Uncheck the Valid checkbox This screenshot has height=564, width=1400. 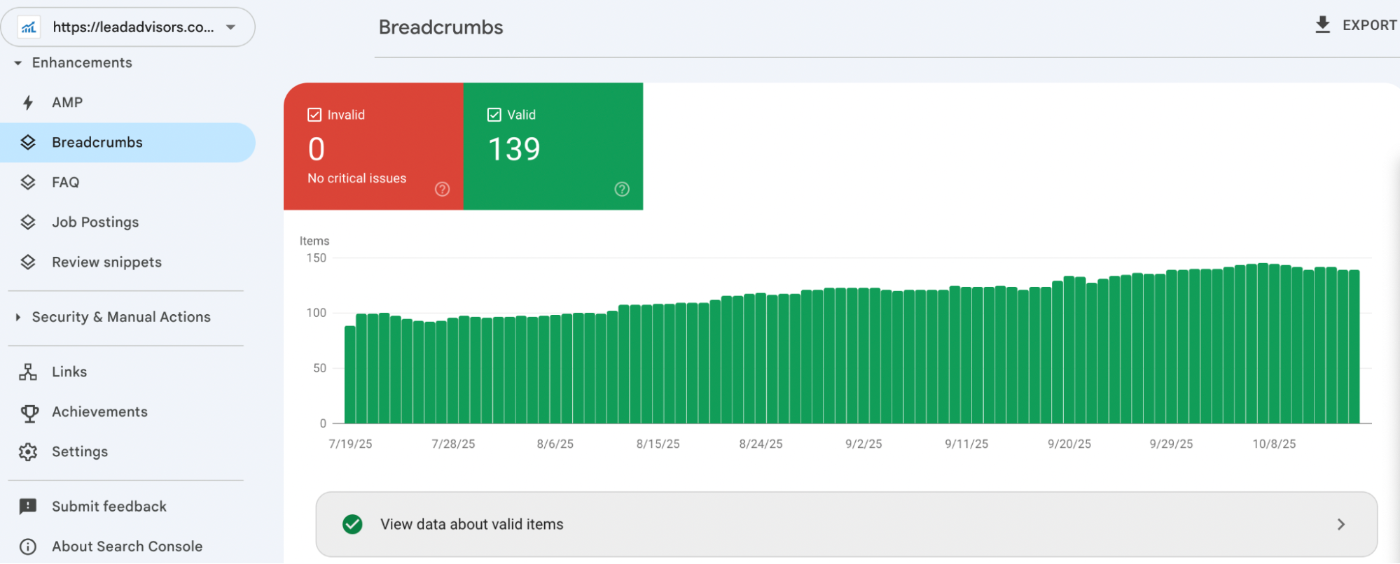(494, 115)
